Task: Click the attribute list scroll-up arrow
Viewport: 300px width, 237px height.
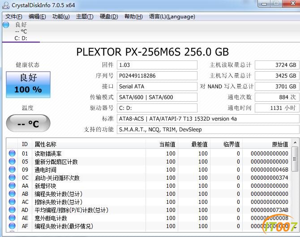Action: pyautogui.click(x=295, y=142)
